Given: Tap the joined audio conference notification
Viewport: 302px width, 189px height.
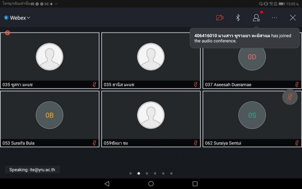Looking at the screenshot, I should [x=244, y=38].
